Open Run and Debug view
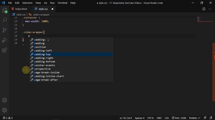 pyautogui.click(x=4, y=40)
